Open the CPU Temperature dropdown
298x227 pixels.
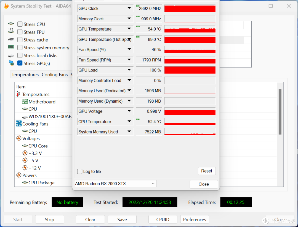105,122
